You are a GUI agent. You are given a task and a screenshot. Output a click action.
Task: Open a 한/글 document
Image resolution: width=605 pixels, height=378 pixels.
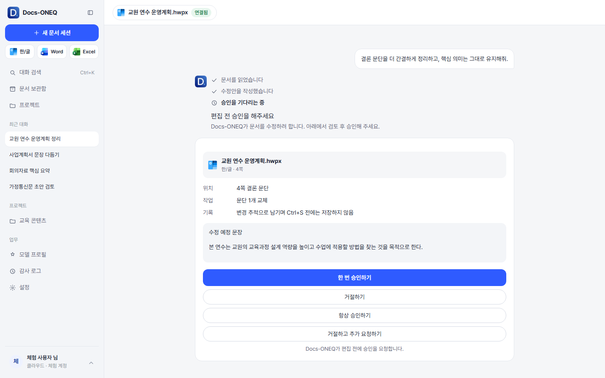pos(20,52)
